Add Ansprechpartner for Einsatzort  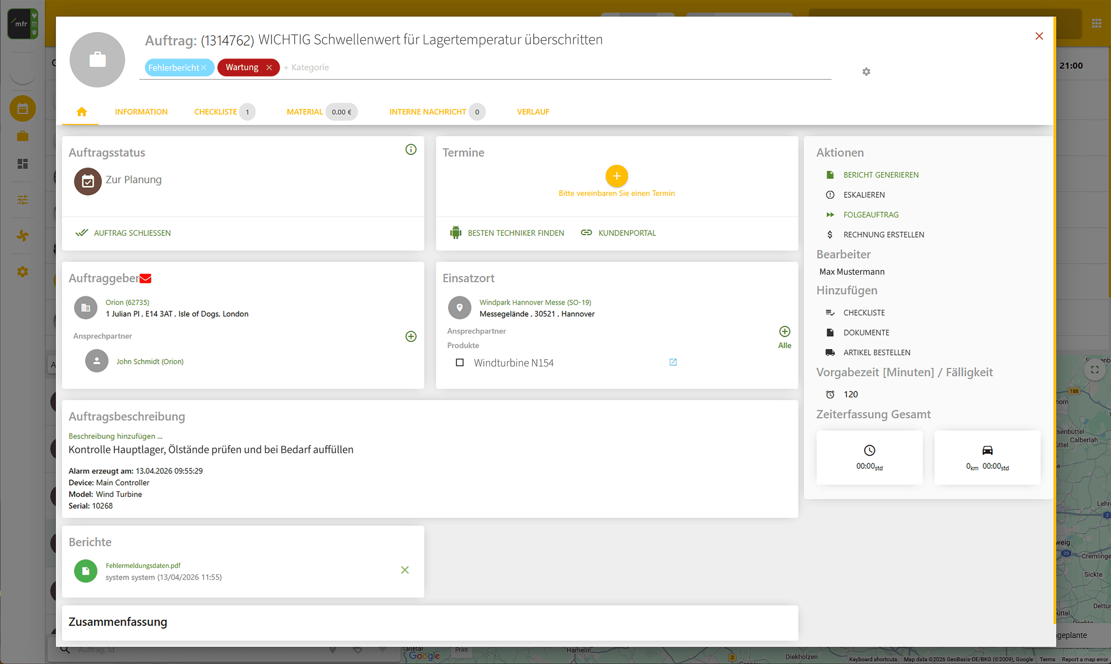(x=784, y=331)
